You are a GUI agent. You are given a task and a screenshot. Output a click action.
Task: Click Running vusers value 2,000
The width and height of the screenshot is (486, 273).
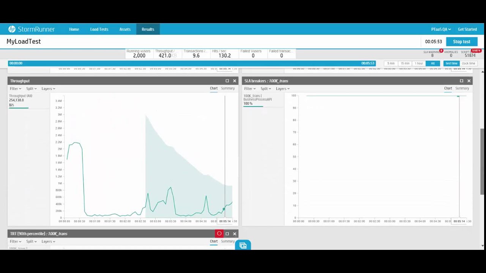pos(139,55)
